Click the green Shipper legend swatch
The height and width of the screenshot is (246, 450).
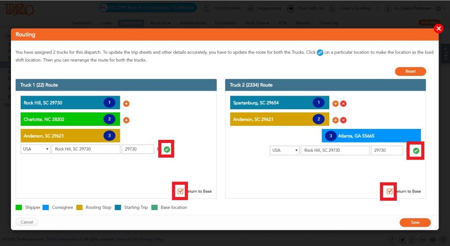(18, 207)
